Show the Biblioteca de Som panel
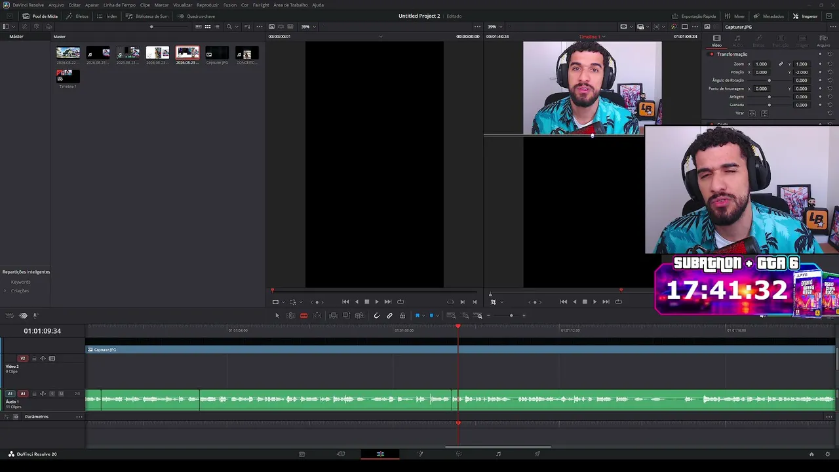The width and height of the screenshot is (839, 472). (x=147, y=16)
